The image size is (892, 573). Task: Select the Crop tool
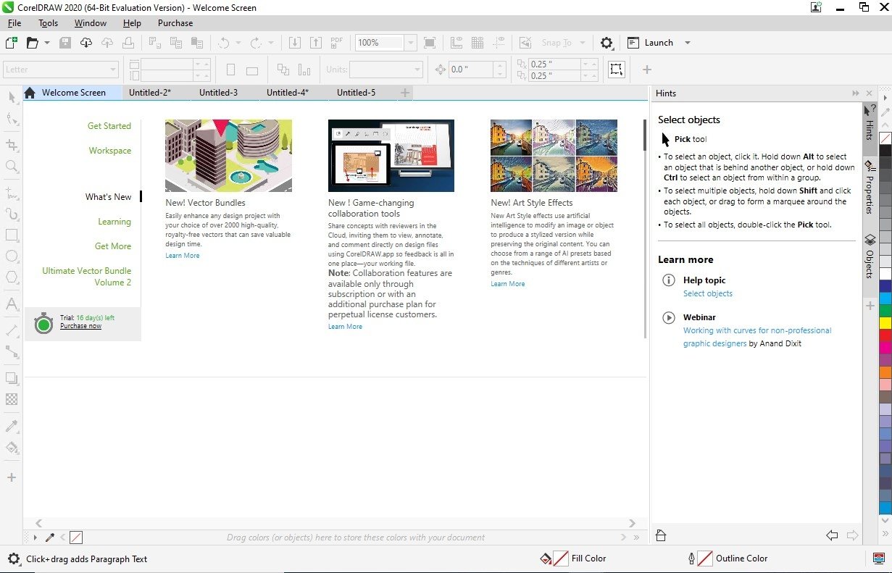click(12, 145)
